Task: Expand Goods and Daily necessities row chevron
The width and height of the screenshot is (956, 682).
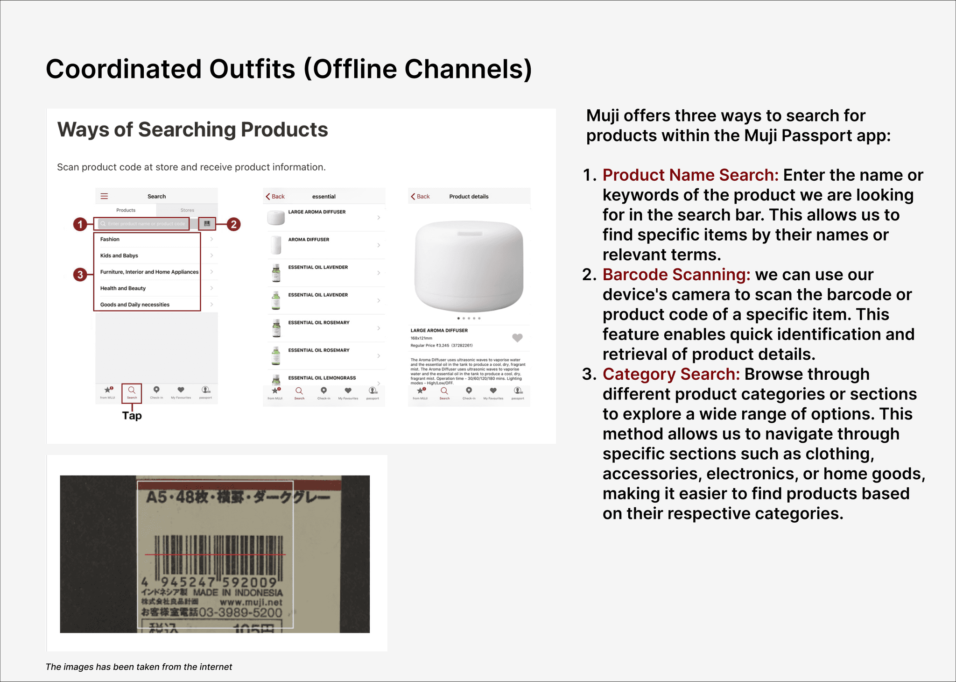Action: point(211,305)
